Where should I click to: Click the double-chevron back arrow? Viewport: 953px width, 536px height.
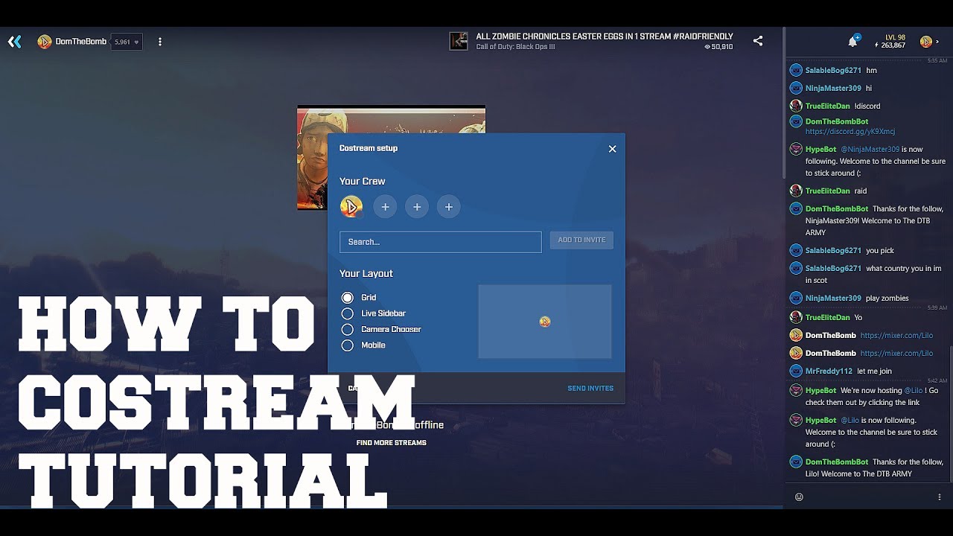(14, 42)
